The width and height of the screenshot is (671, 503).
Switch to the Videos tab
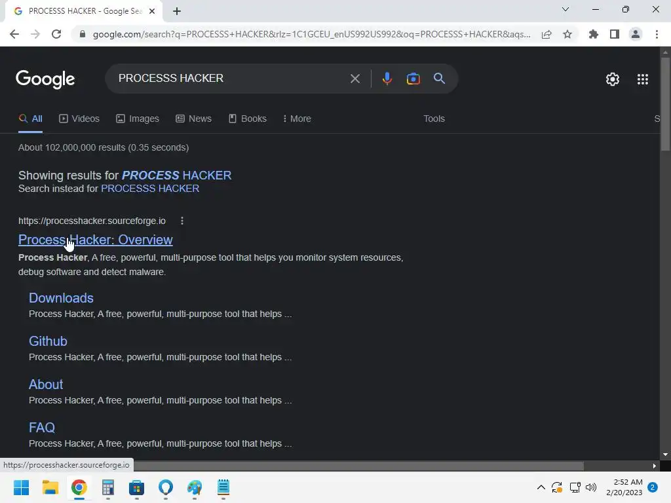click(79, 119)
